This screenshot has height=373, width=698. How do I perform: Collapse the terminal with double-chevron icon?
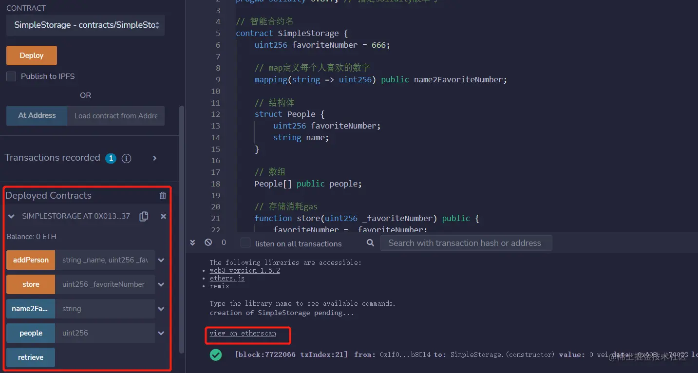pyautogui.click(x=192, y=242)
